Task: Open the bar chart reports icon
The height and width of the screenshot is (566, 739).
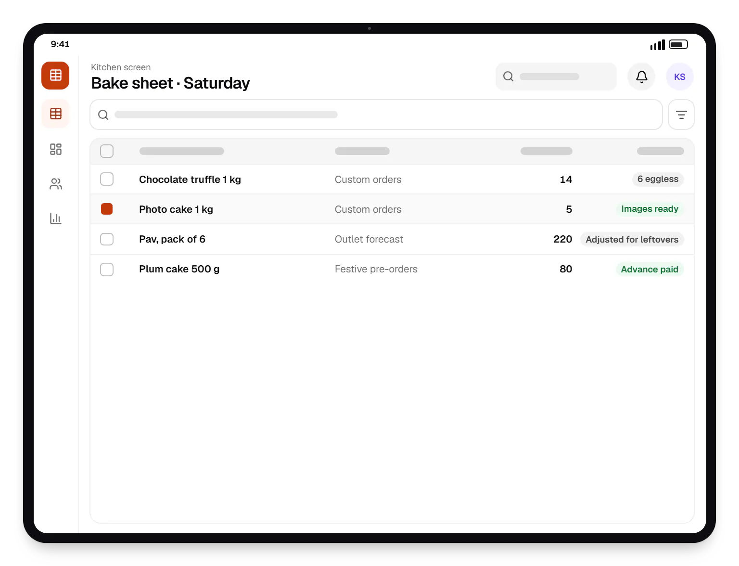Action: point(56,219)
